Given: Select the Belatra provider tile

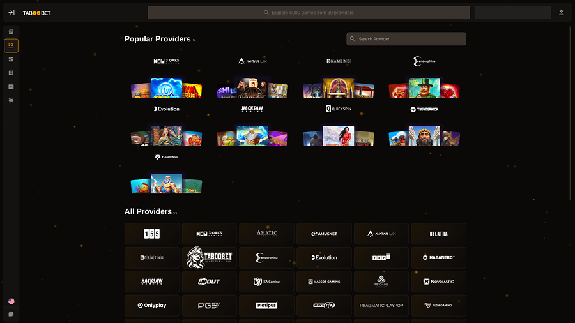Looking at the screenshot, I should pos(438,234).
